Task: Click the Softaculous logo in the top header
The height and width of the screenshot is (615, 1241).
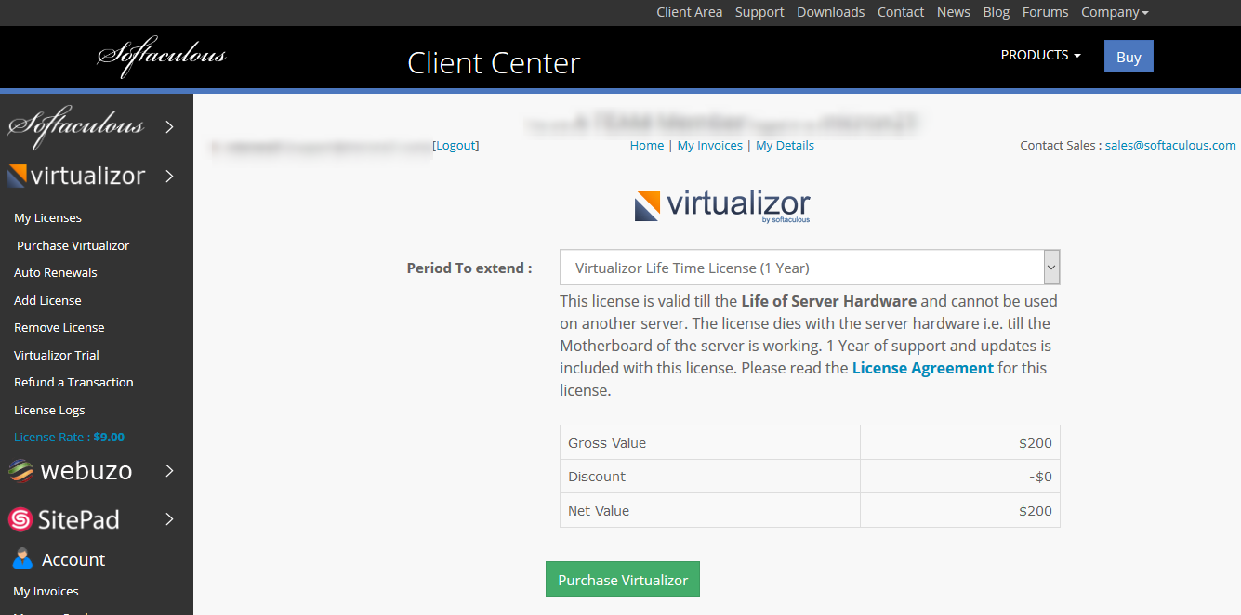Action: 162,57
